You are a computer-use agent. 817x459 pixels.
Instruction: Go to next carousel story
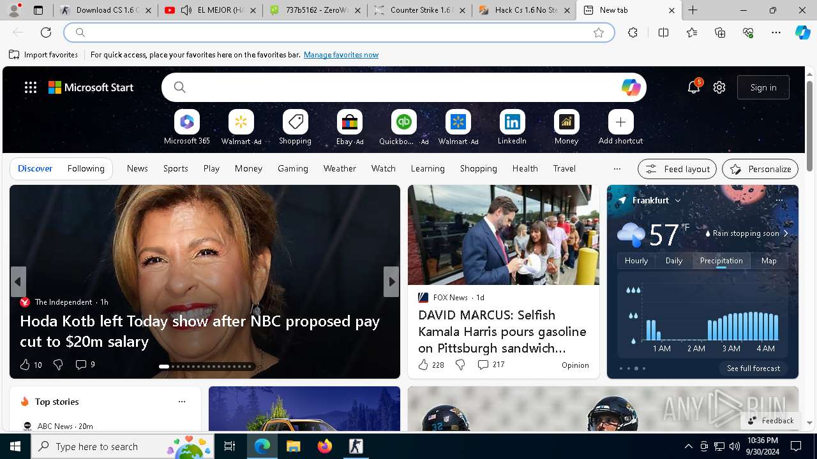pyautogui.click(x=391, y=282)
